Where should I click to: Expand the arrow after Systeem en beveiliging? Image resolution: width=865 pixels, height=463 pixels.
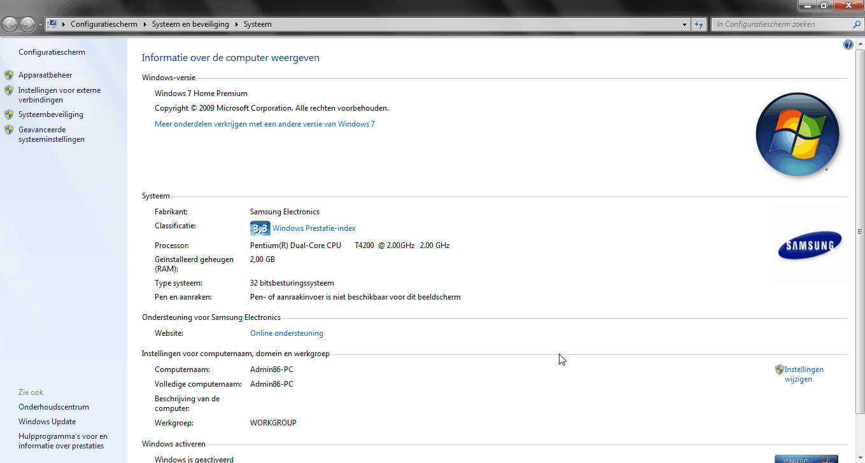click(x=237, y=24)
